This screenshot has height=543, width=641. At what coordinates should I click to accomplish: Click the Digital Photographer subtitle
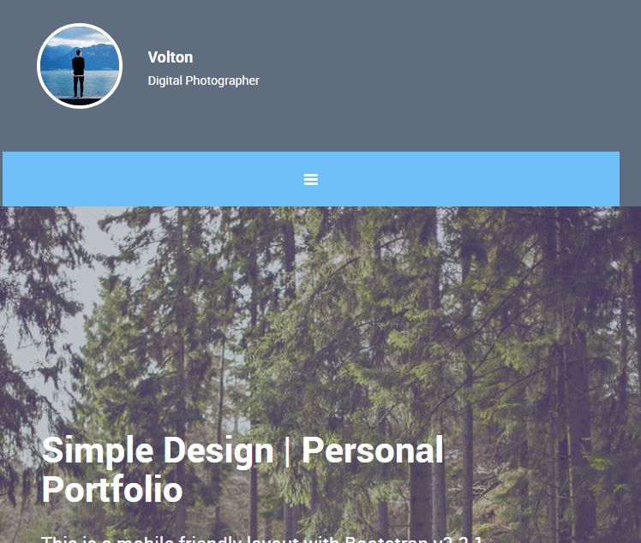pyautogui.click(x=204, y=81)
